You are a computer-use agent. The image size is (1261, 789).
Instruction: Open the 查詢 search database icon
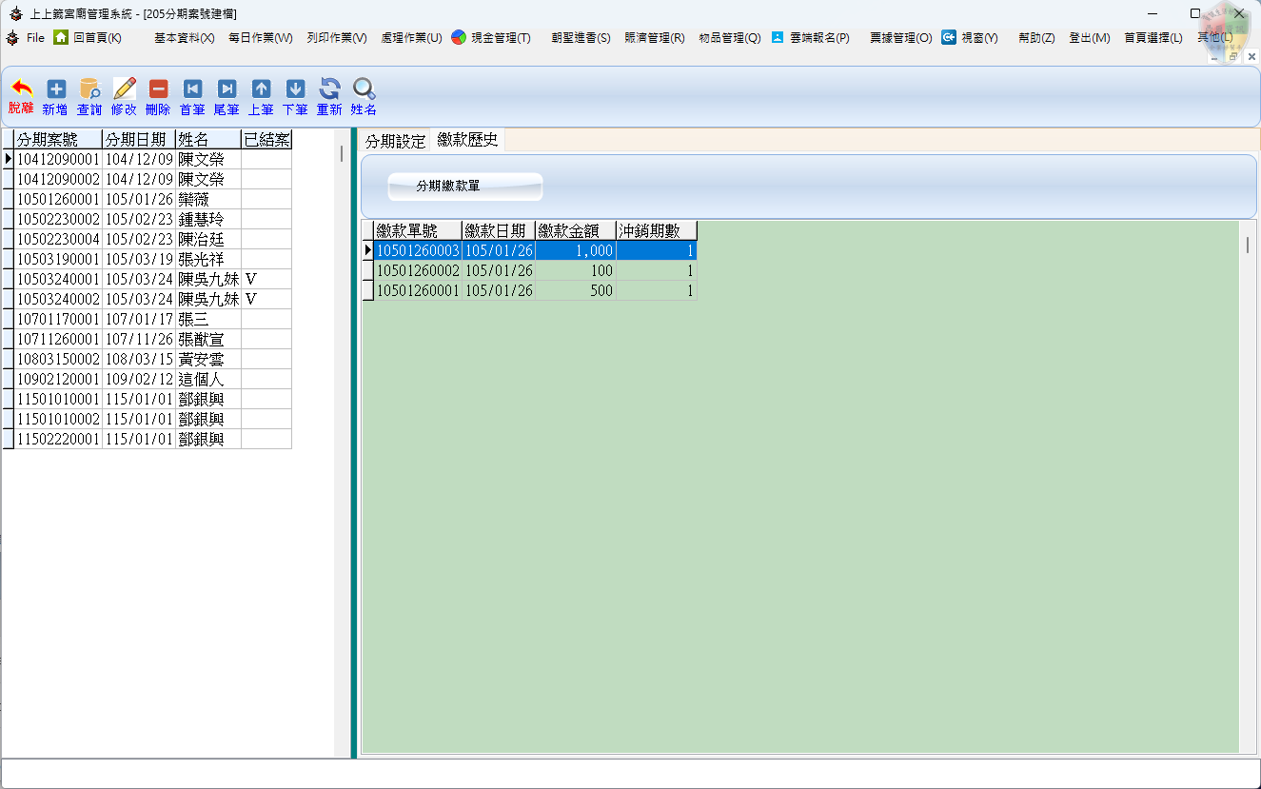tap(89, 89)
